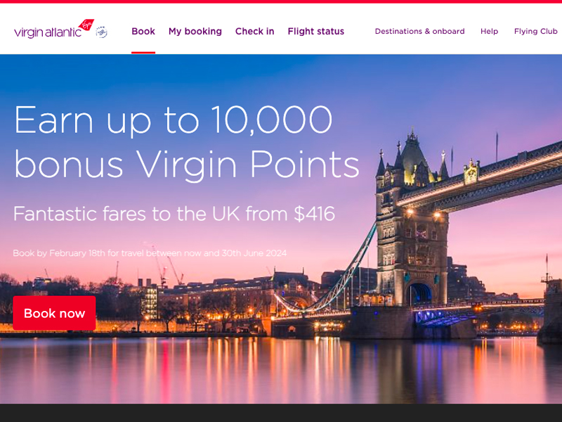
Task: Click the river reflections in hero image
Action: (x=281, y=370)
